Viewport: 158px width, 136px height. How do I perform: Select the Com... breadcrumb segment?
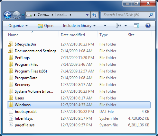point(43,15)
